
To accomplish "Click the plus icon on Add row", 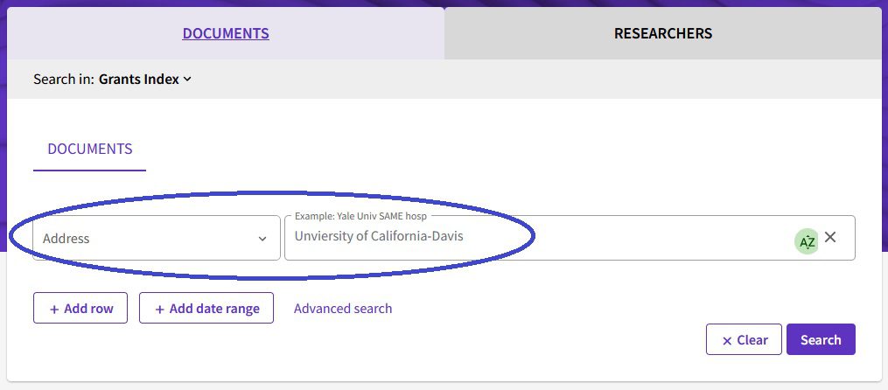I will pos(54,309).
